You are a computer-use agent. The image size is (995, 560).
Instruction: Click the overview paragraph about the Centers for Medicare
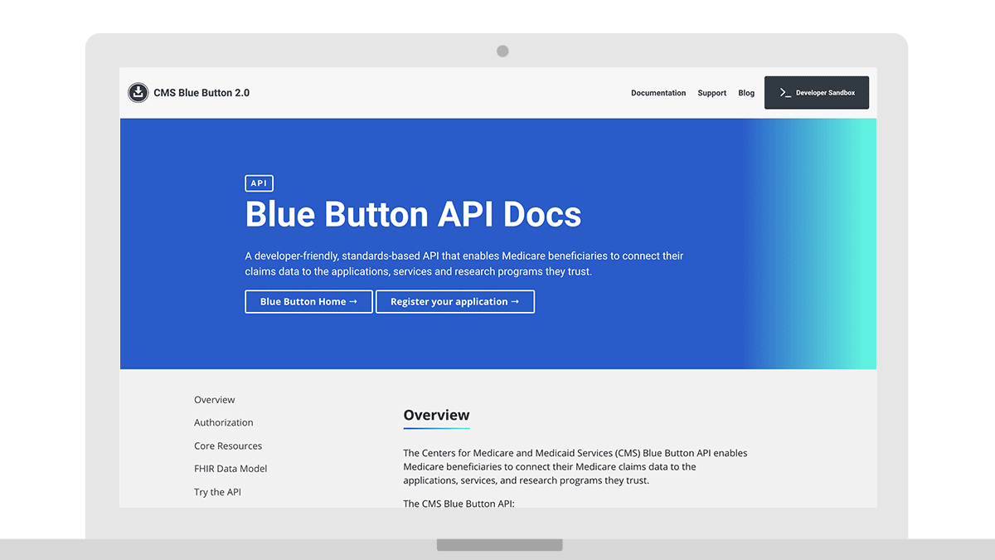[x=575, y=466]
